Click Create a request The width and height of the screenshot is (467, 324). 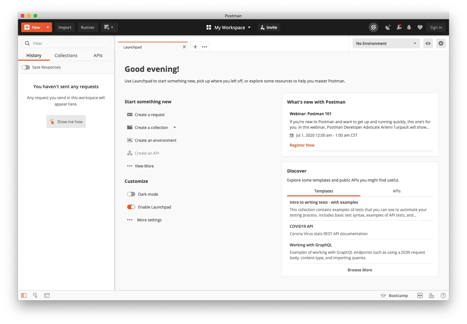tap(150, 115)
